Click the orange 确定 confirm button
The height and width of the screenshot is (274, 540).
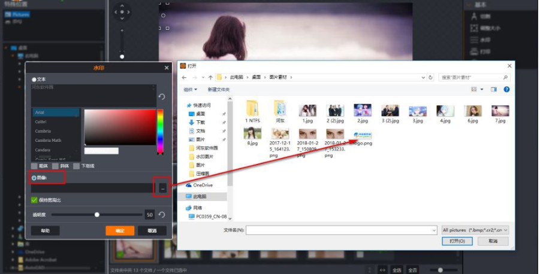tap(120, 231)
